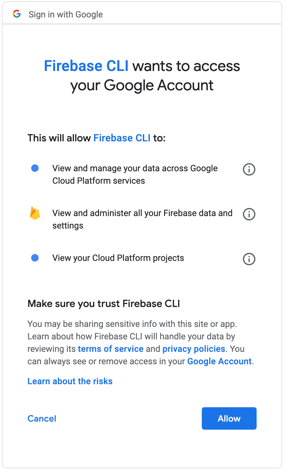Open the privacy policies link
The height and width of the screenshot is (472, 289).
[x=193, y=349]
